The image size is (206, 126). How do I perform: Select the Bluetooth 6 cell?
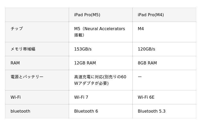pos(86,111)
